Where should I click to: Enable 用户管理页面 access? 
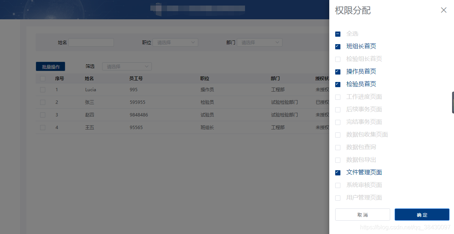pos(337,198)
